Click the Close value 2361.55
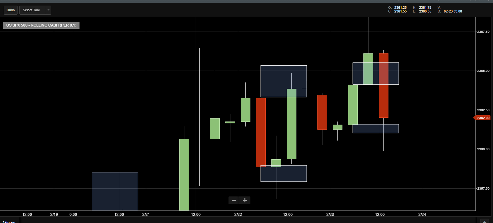The width and height of the screenshot is (493, 223). (400, 11)
